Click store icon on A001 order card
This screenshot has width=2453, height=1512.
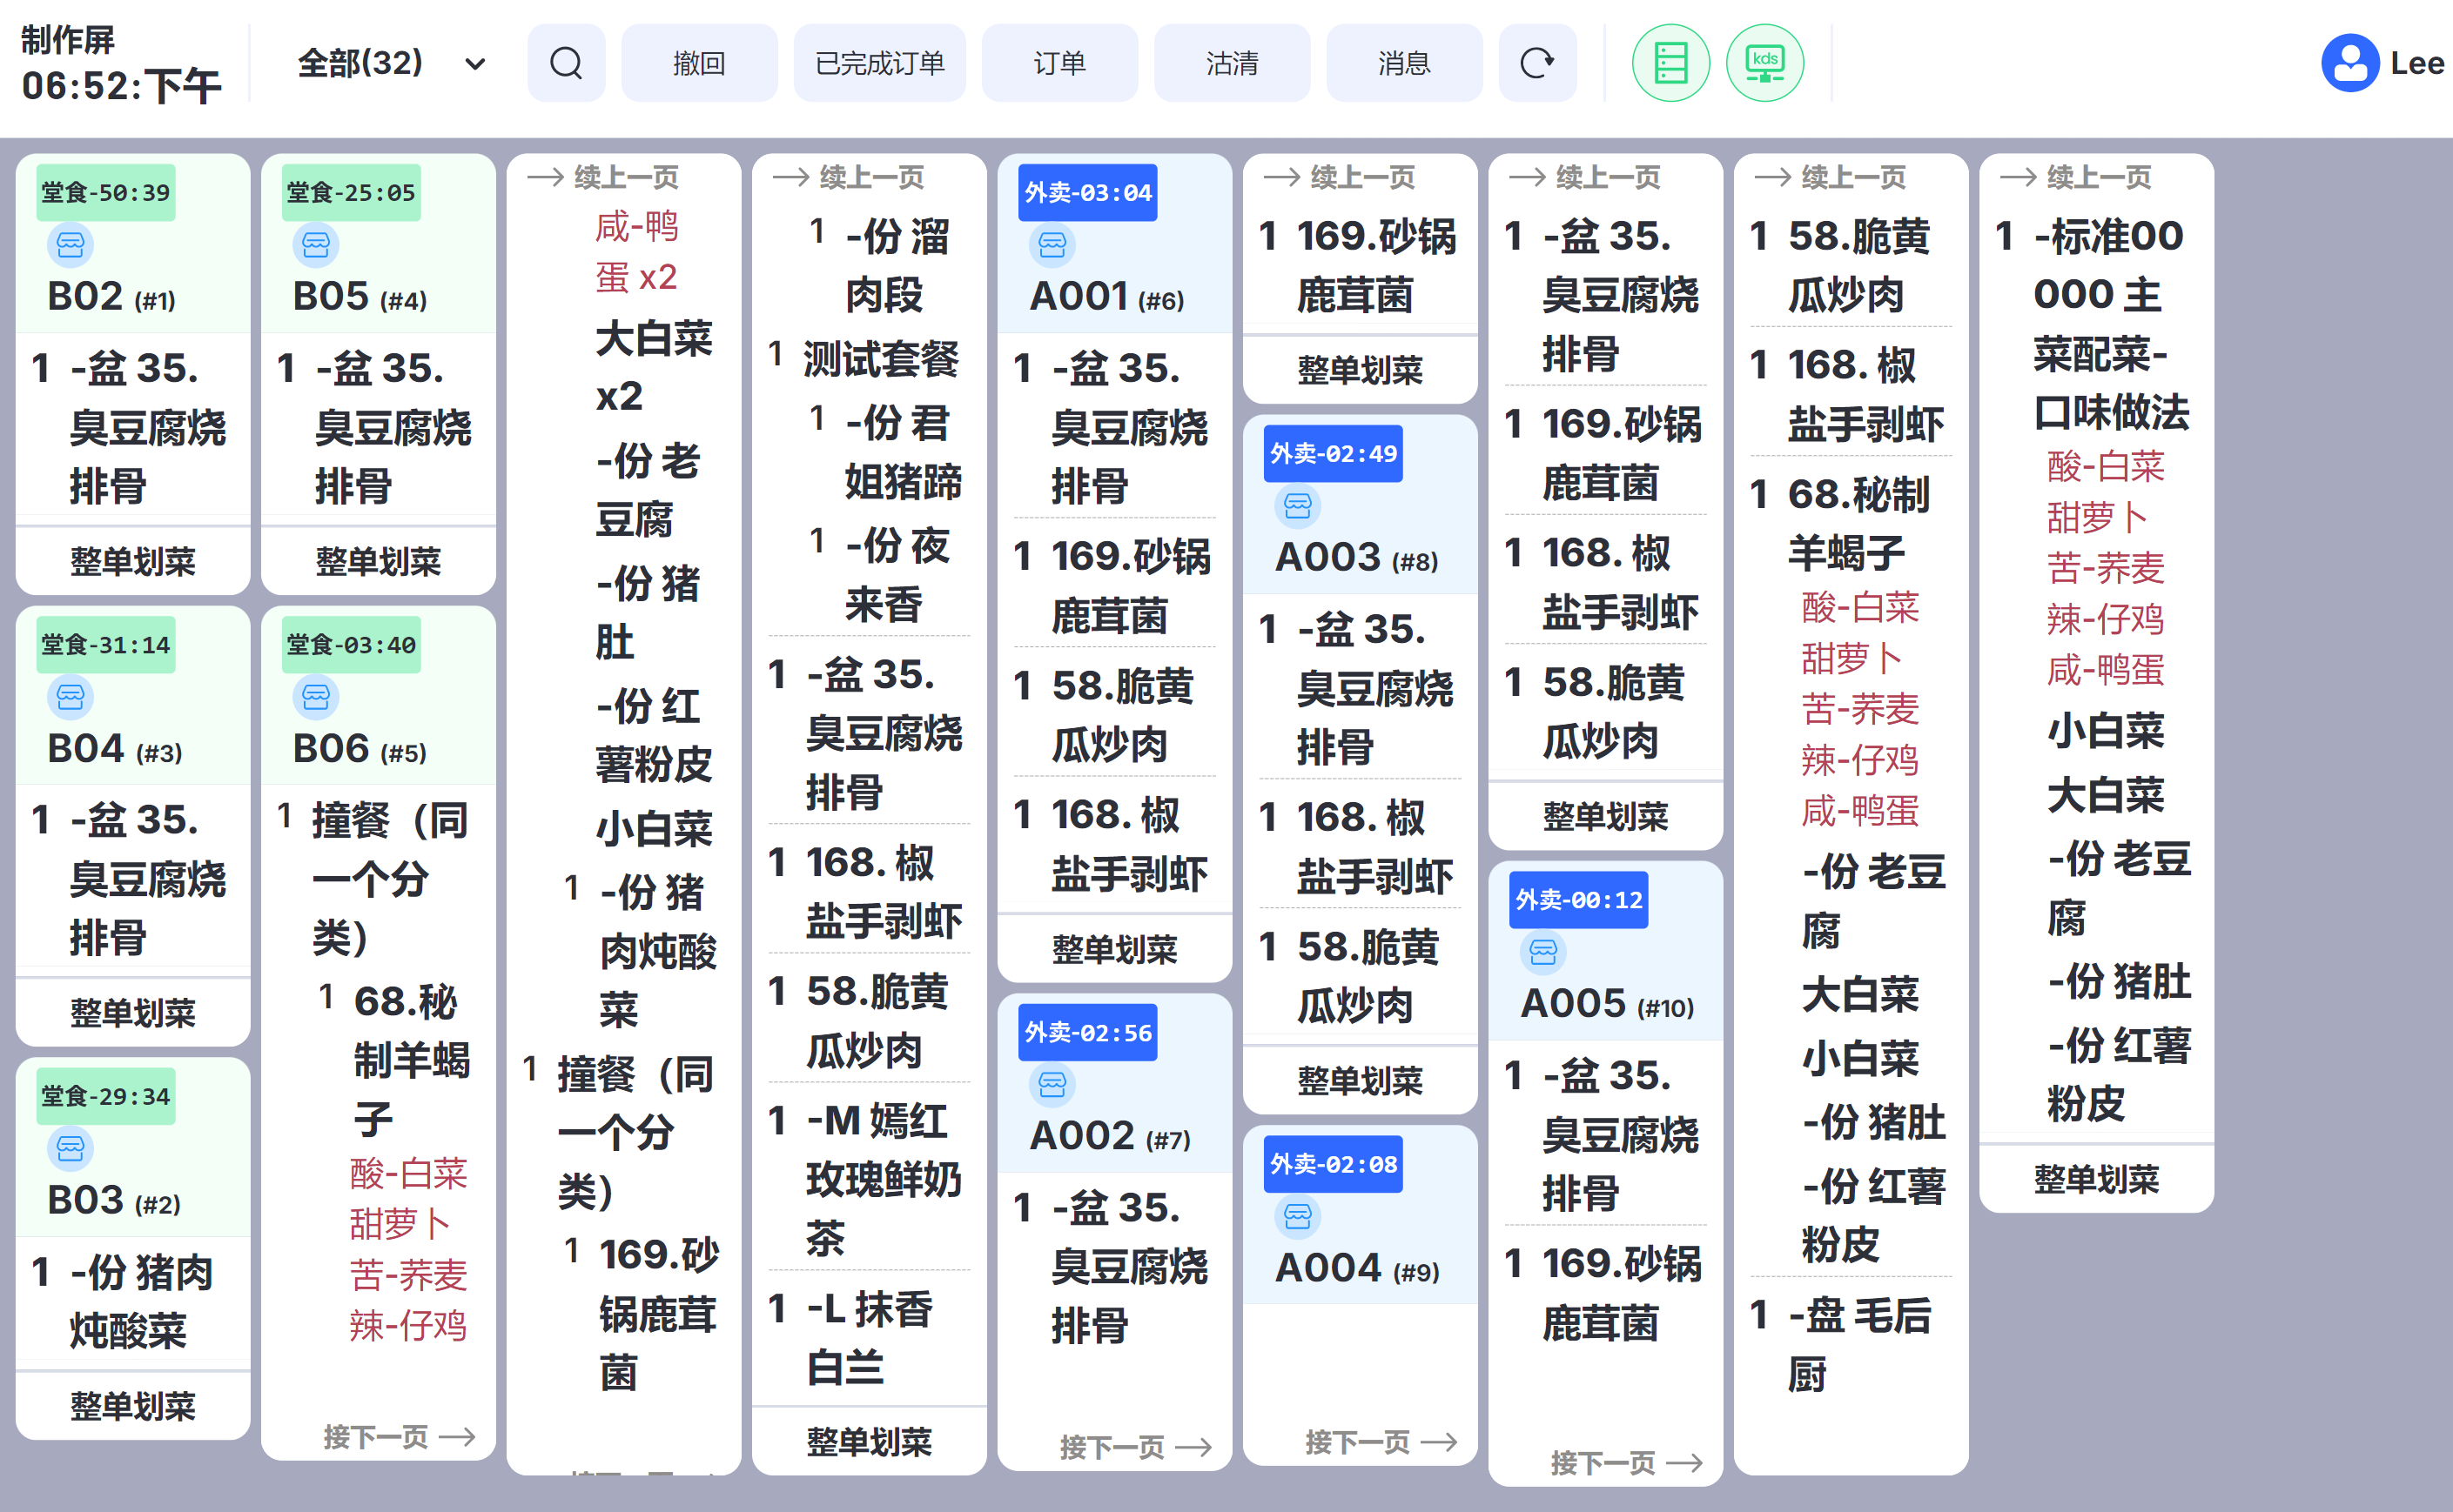[1052, 245]
